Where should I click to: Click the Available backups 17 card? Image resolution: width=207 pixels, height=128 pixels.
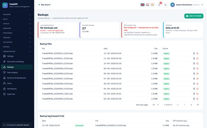(100, 30)
